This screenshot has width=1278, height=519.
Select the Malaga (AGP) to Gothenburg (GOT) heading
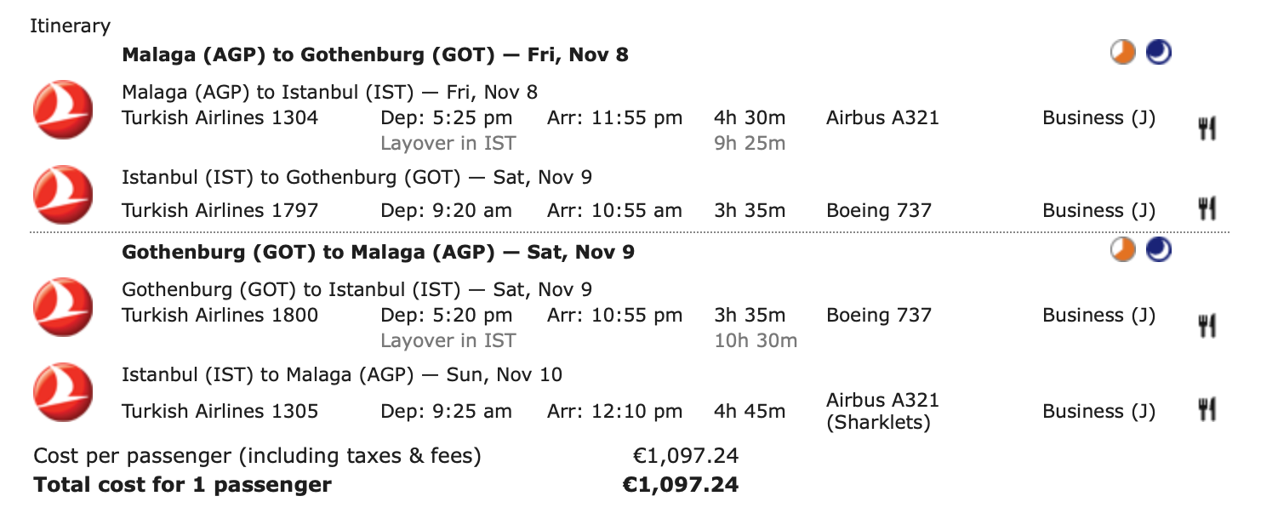pos(375,55)
